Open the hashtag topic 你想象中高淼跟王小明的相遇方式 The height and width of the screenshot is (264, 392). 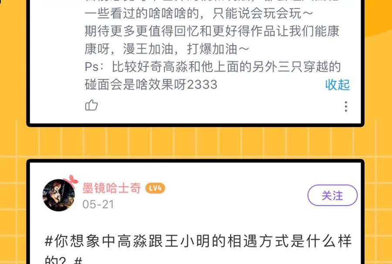(198, 241)
